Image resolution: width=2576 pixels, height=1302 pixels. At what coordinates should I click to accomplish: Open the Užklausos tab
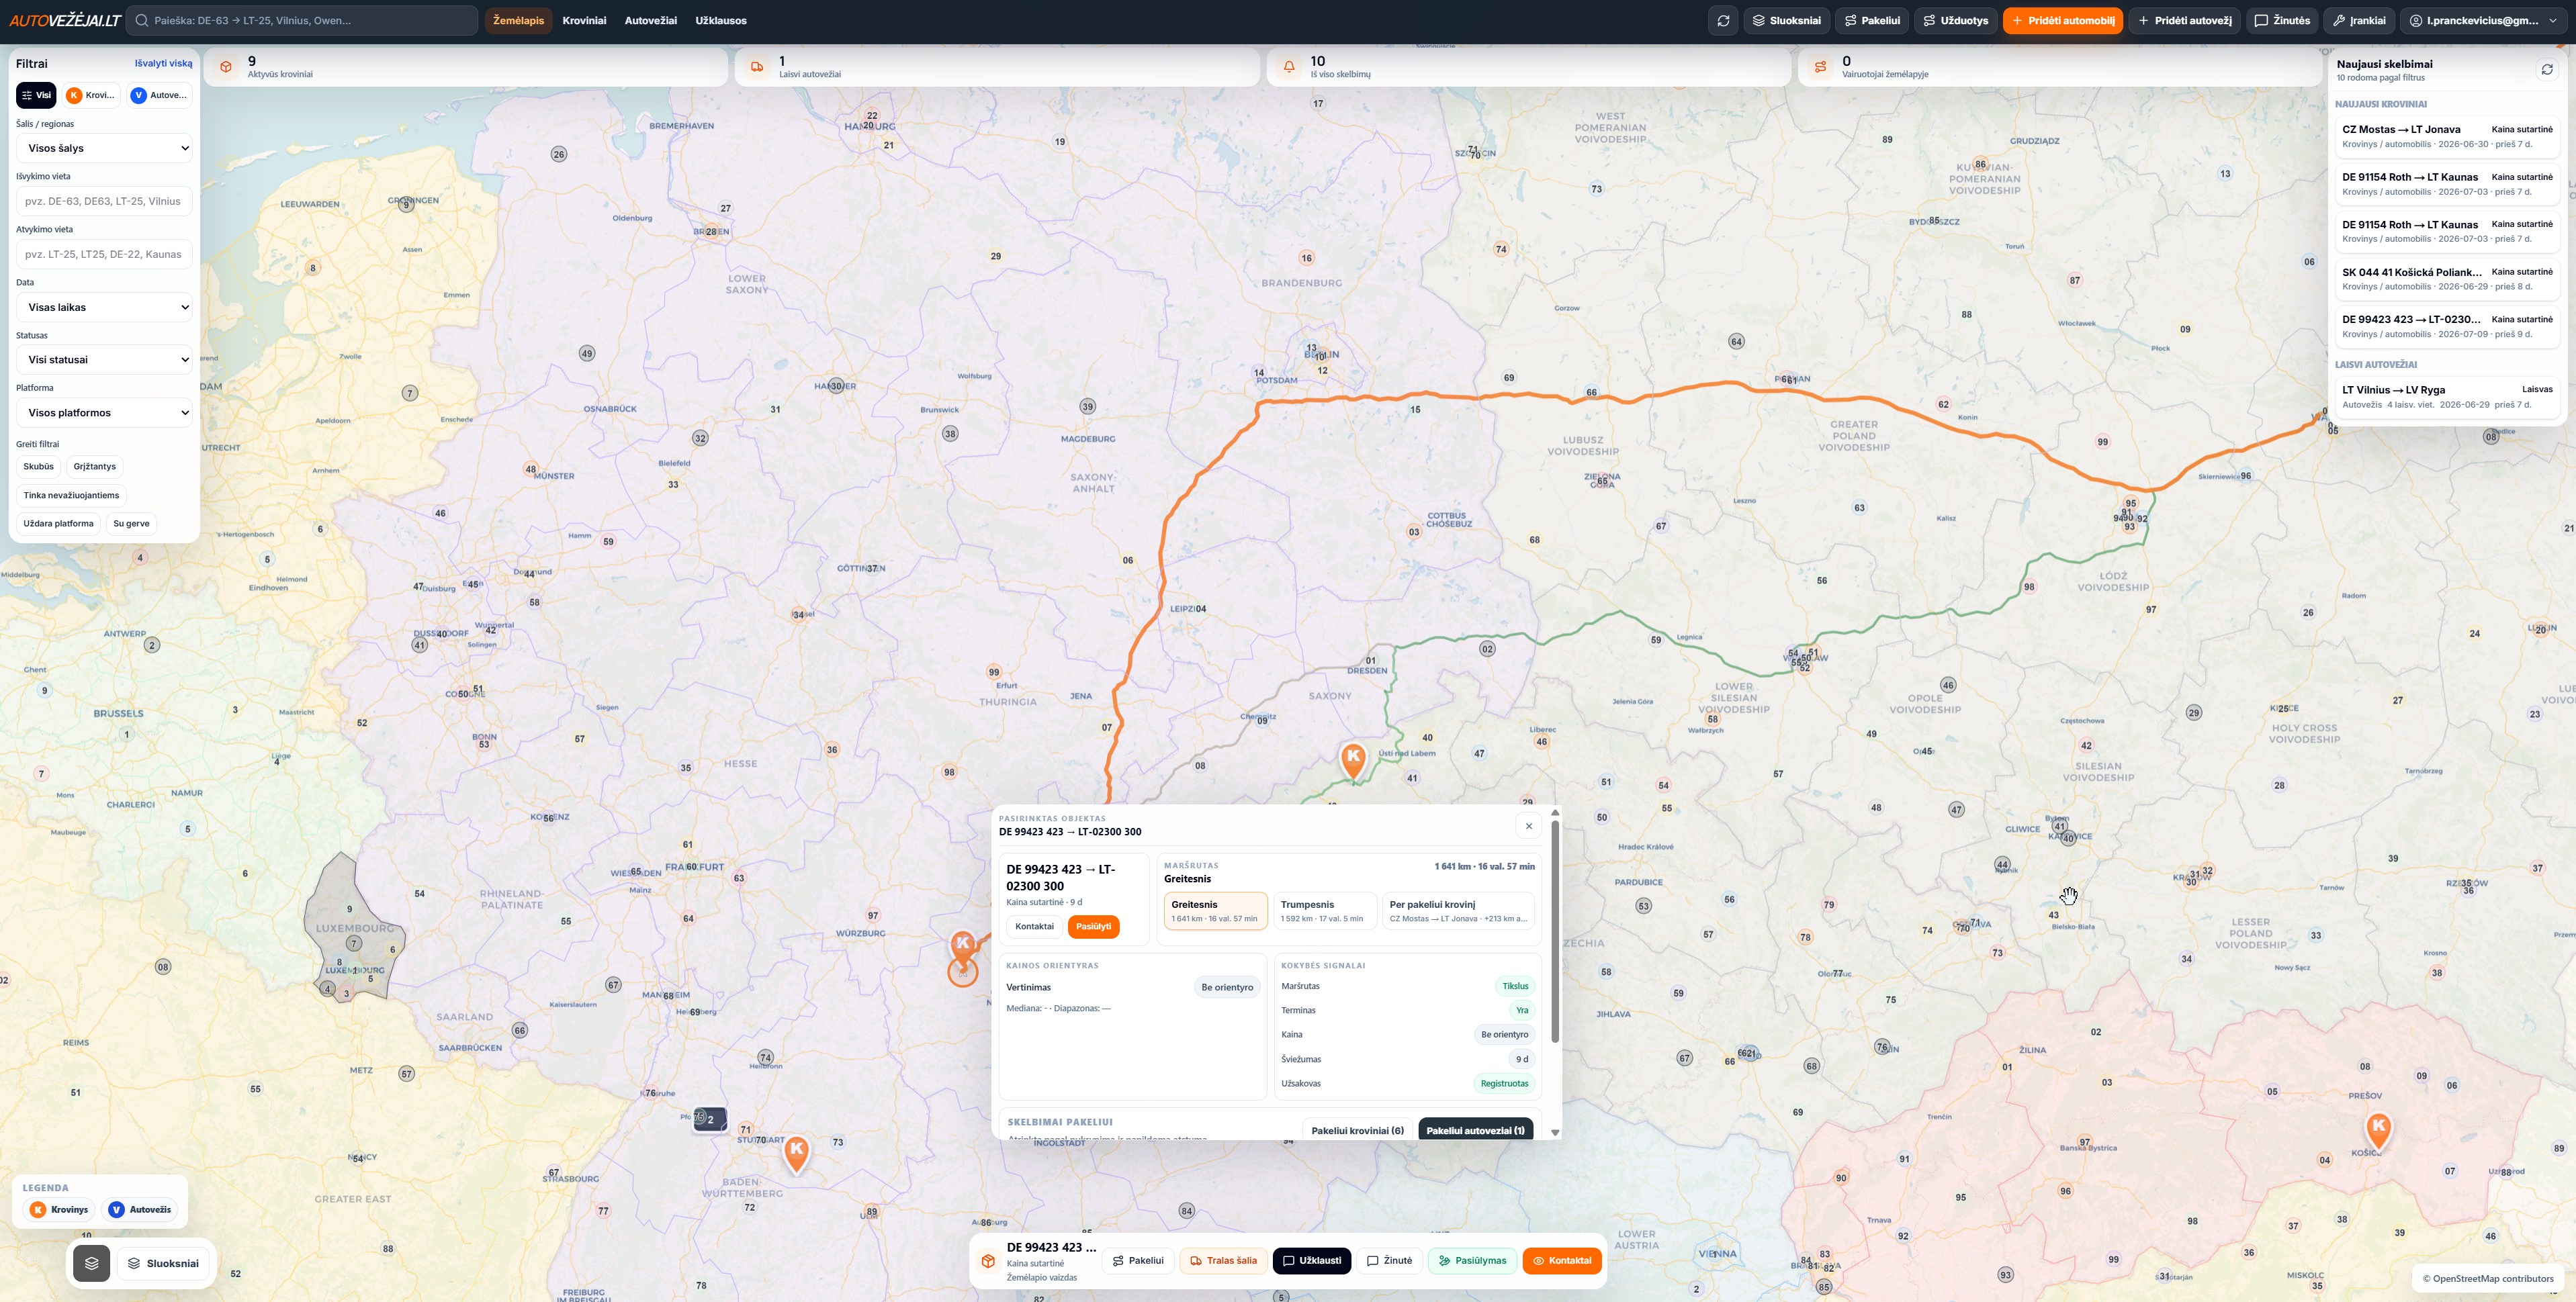tap(721, 20)
